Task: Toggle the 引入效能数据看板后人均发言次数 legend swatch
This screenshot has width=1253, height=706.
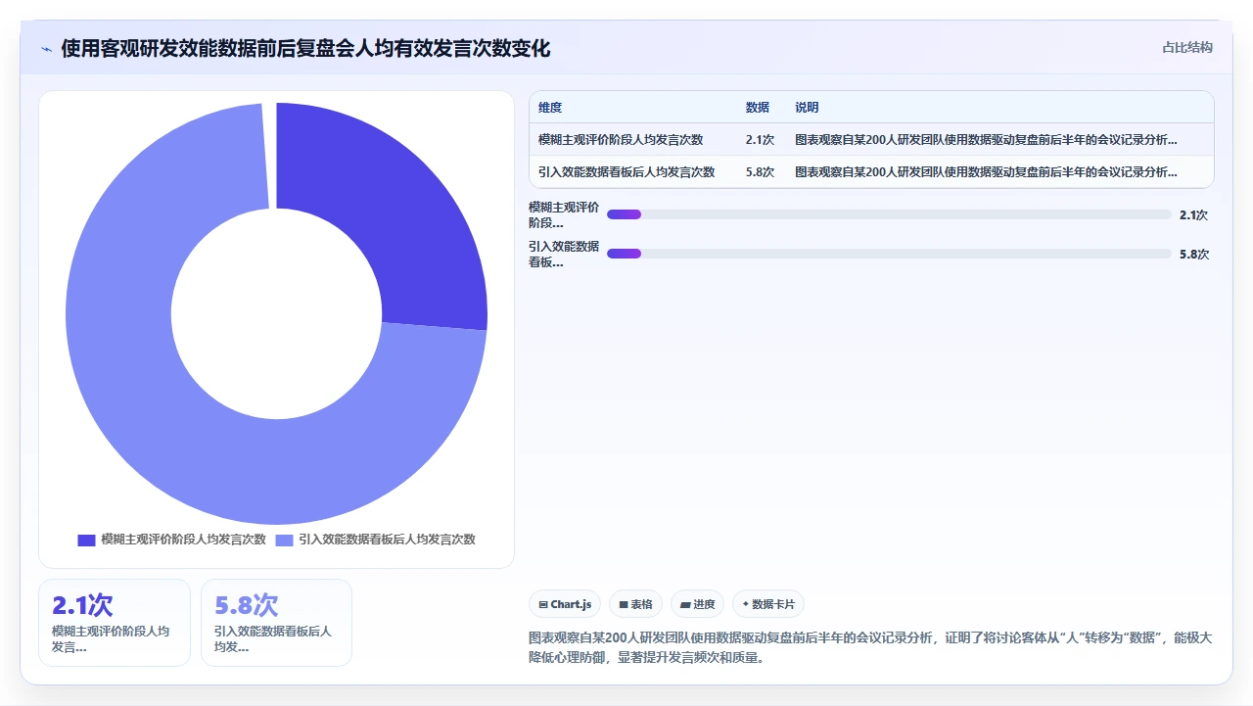Action: click(284, 540)
